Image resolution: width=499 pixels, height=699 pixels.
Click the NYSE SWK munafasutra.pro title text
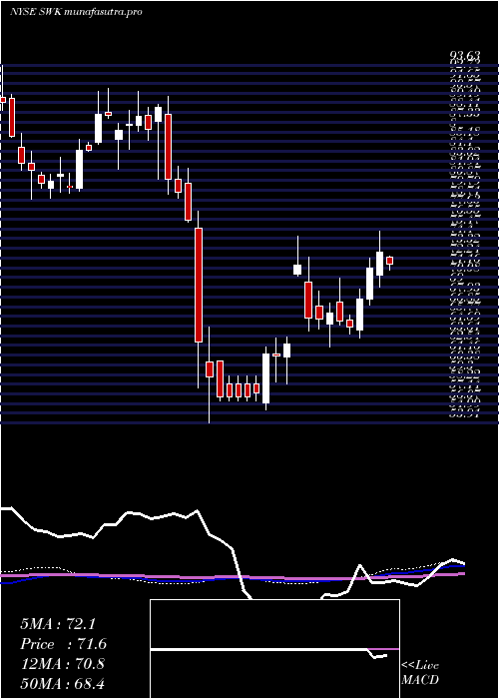(76, 12)
